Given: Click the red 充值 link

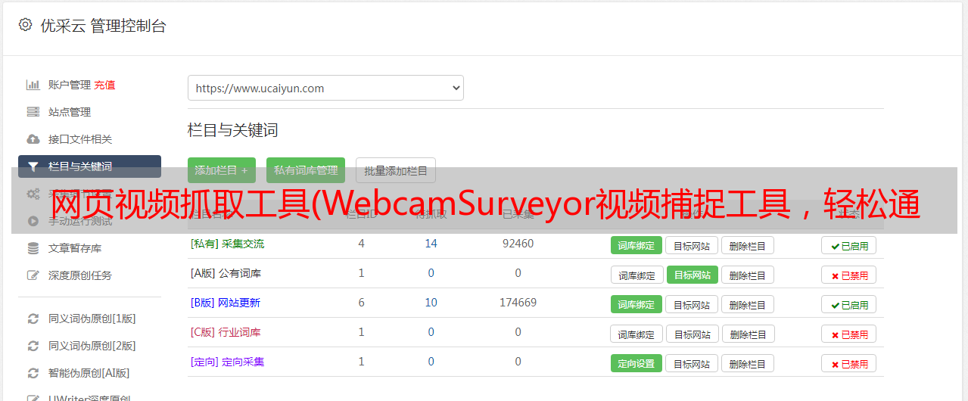Looking at the screenshot, I should point(104,85).
